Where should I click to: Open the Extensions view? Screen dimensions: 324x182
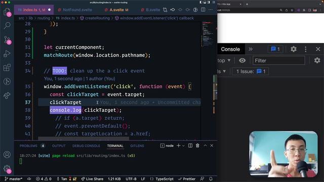pyautogui.click(x=7, y=67)
